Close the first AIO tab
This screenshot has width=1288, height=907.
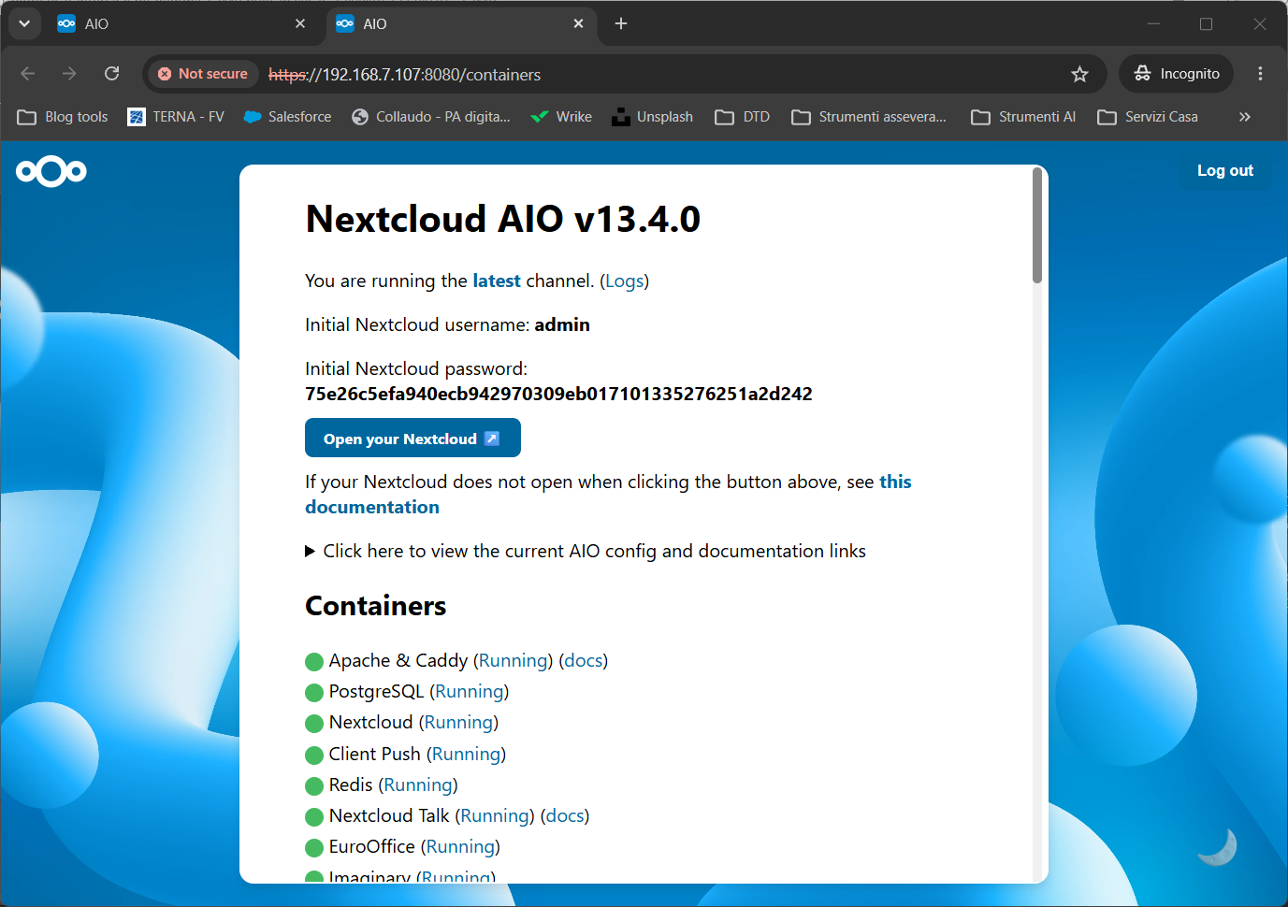(300, 23)
